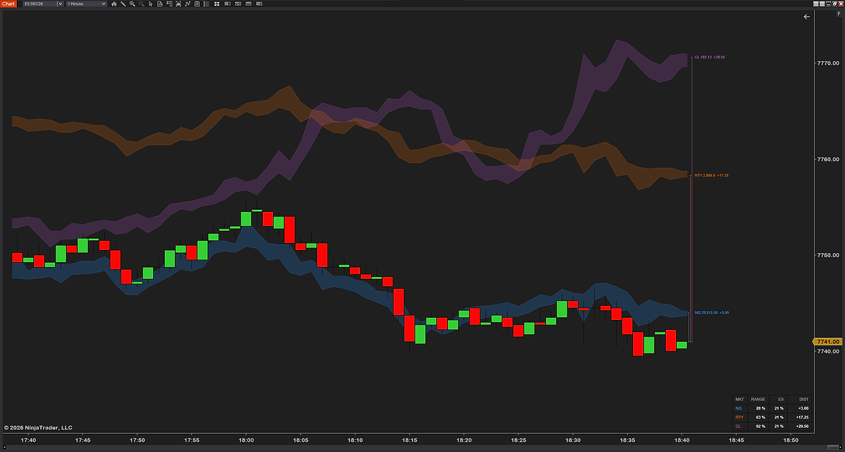This screenshot has height=452, width=845.
Task: Click the RTY 2,866.0 +17.25 label
Action: tap(712, 175)
